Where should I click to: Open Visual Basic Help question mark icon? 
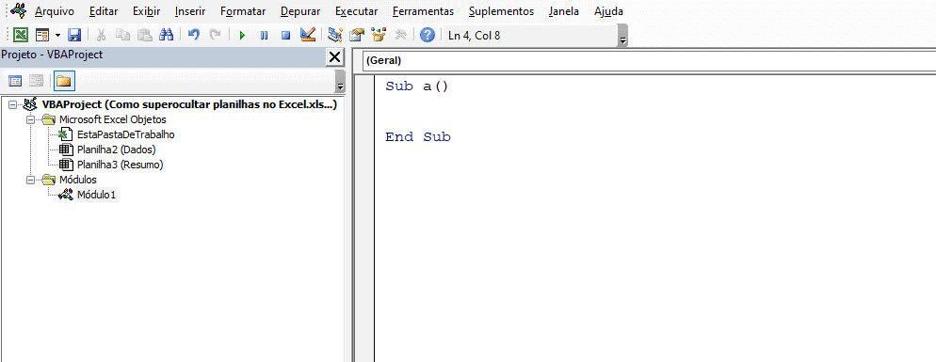click(x=428, y=35)
